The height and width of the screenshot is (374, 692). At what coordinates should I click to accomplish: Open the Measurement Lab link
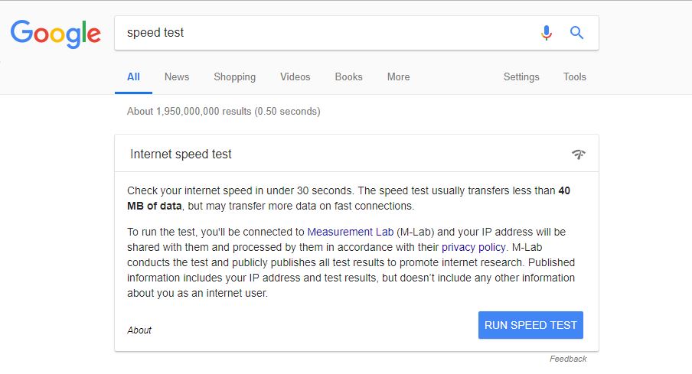tap(351, 232)
